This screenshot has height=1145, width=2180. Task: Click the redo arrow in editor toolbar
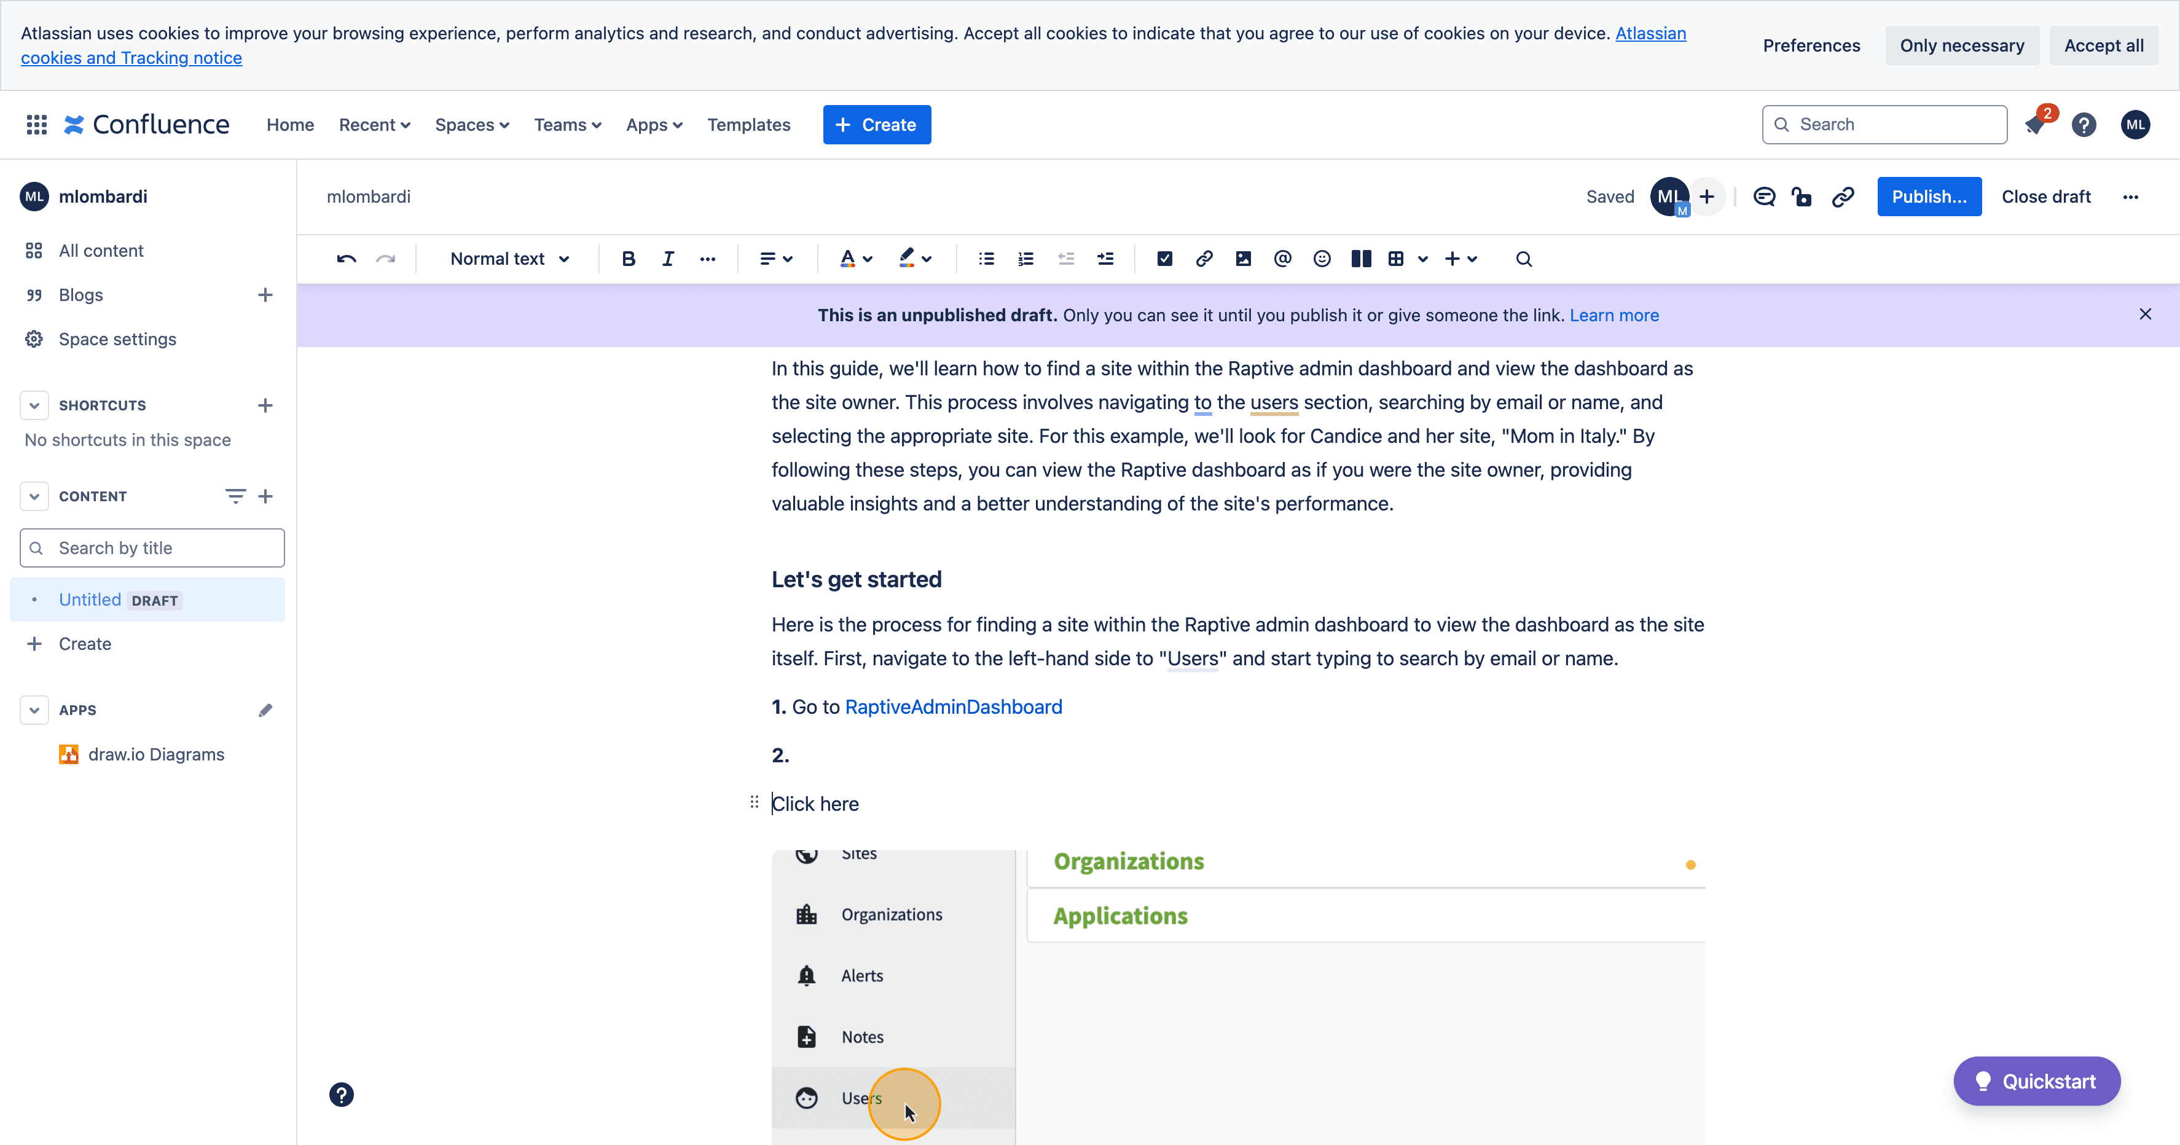click(x=386, y=259)
